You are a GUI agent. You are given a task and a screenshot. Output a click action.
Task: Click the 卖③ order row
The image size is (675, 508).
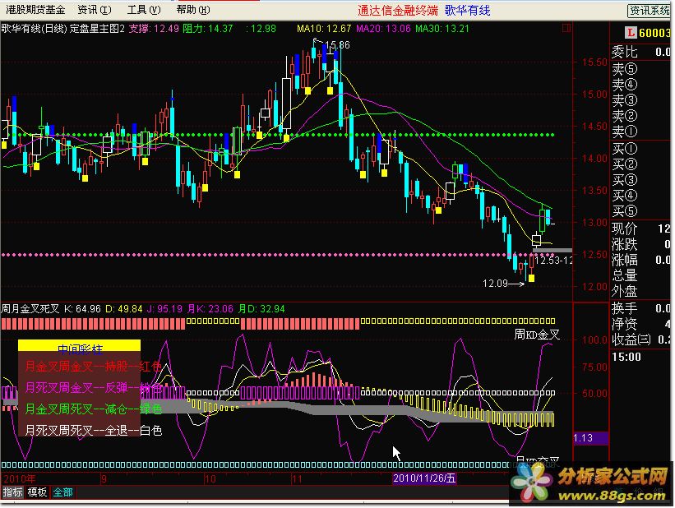point(640,100)
